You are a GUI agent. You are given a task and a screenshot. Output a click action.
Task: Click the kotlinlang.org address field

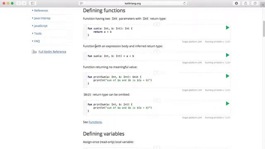point(132,3)
